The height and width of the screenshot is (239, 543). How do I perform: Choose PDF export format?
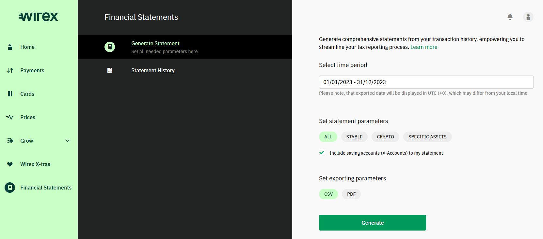[351, 194]
